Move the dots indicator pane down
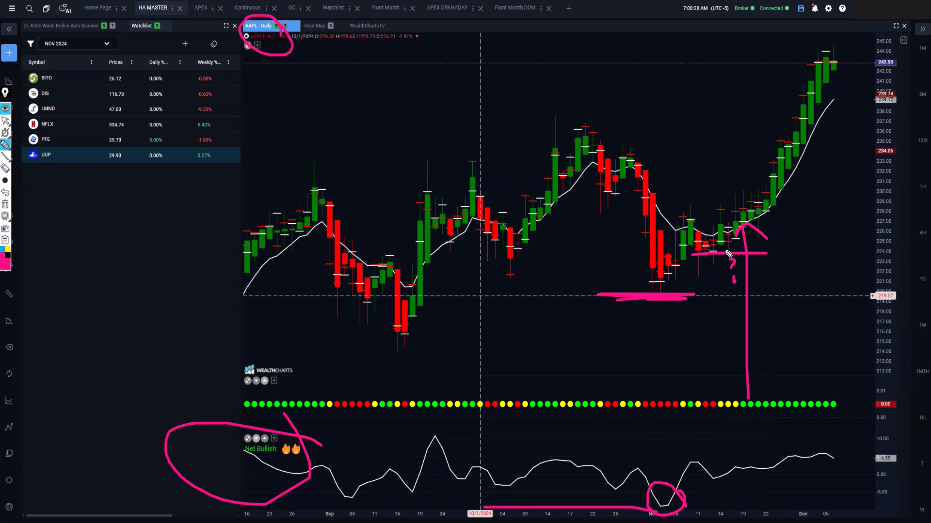The height and width of the screenshot is (523, 931). (x=256, y=381)
